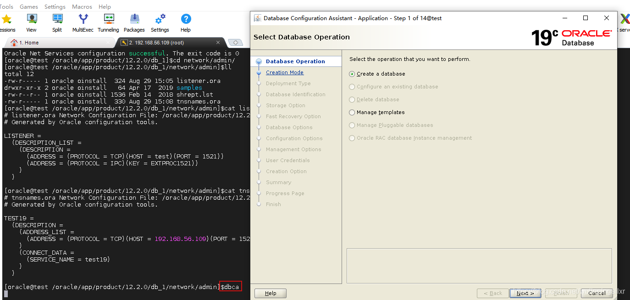Viewport: 630px width, 300px height.
Task: Select the Database Operation step
Action: click(295, 61)
